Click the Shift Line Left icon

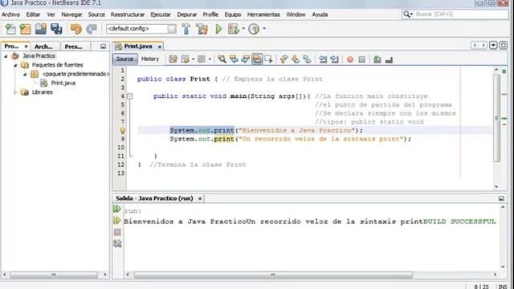tap(323, 59)
